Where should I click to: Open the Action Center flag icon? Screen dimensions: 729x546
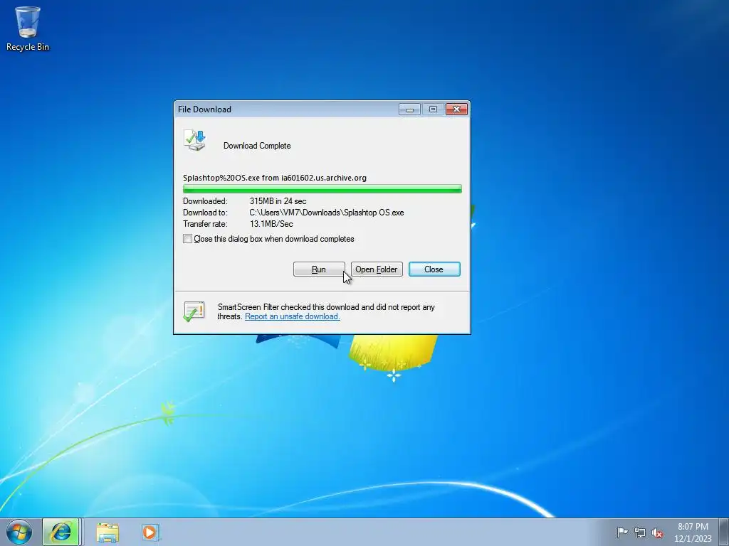[x=622, y=532]
